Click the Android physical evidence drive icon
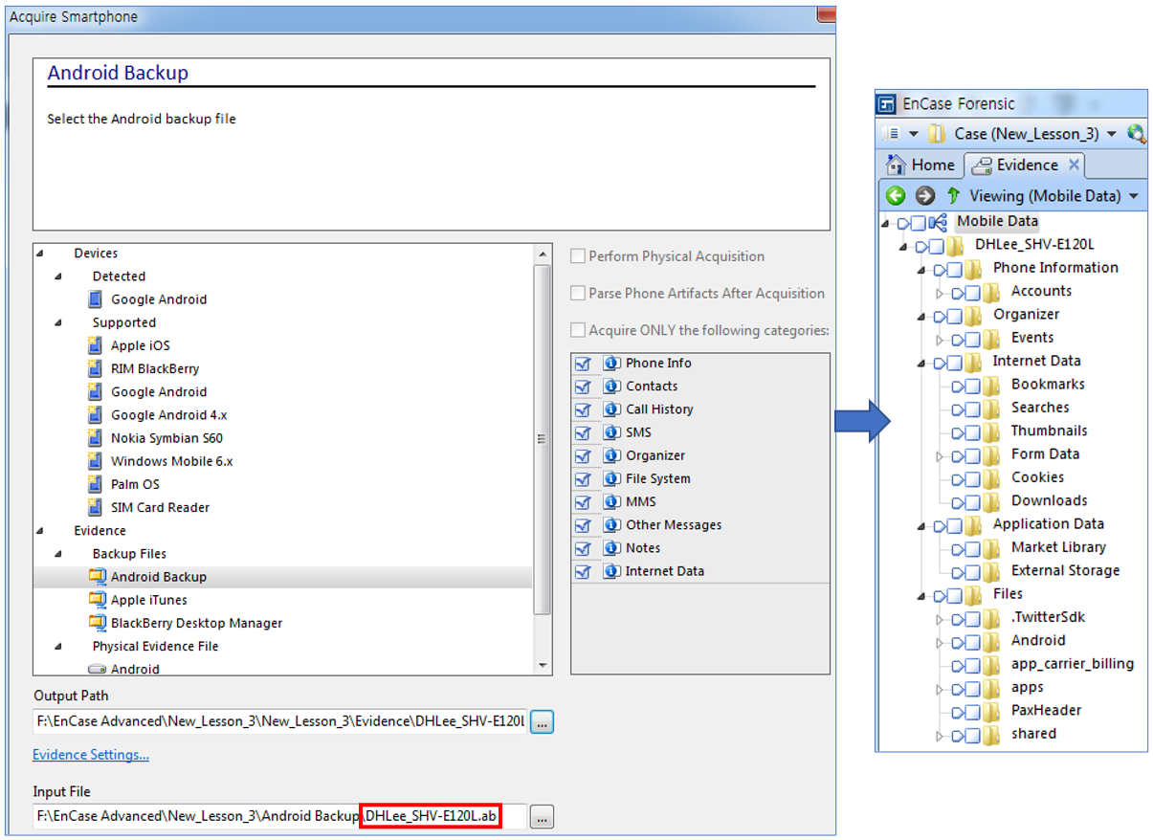Viewport: 1153px width, 840px height. click(97, 669)
